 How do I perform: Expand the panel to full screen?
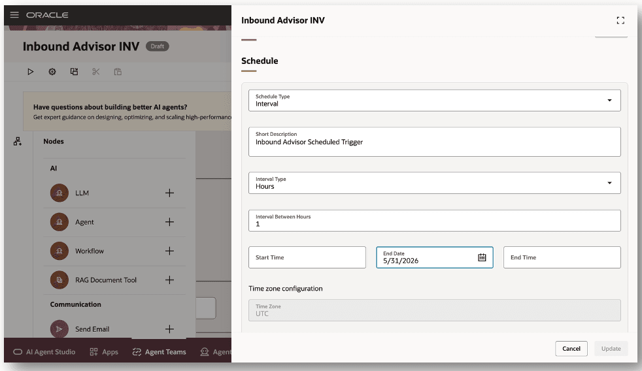620,20
